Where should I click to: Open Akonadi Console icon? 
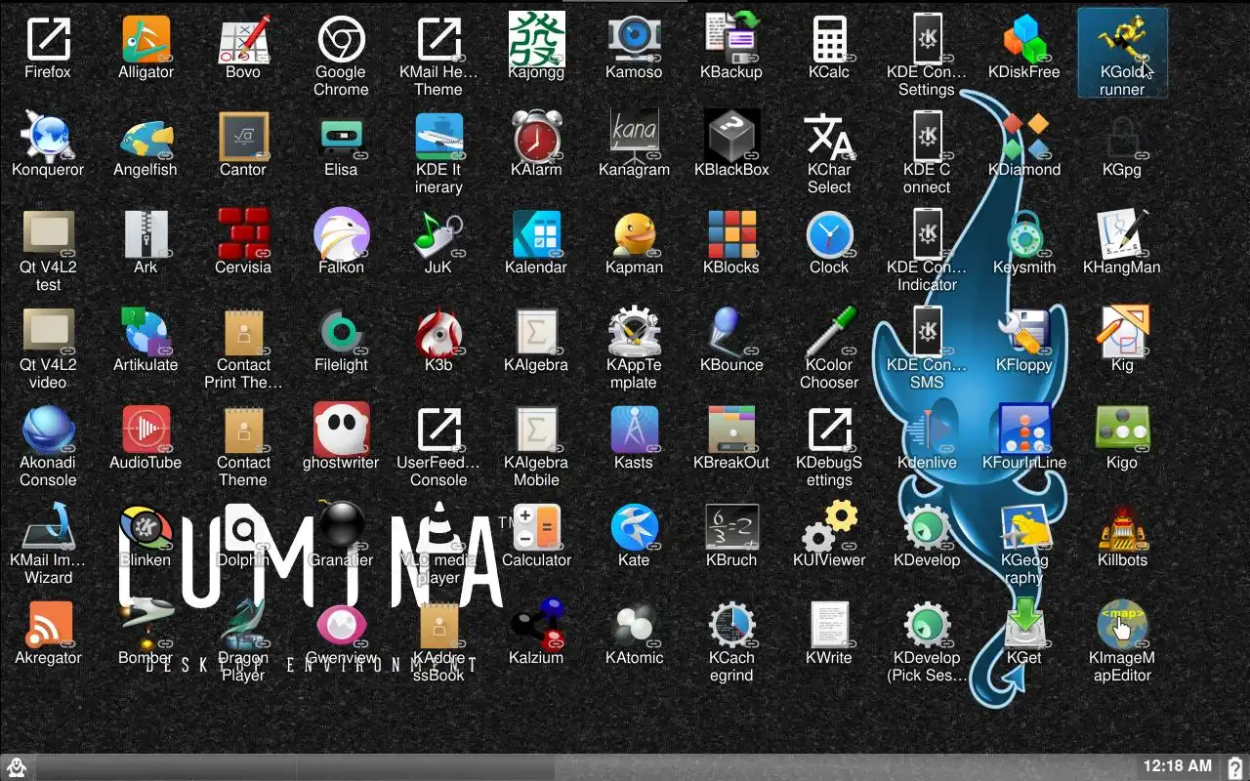point(48,430)
